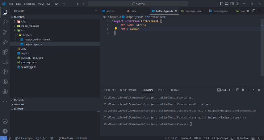Screen dimensions: 264x140
Task: Split the editor right
Action: click(x=254, y=11)
